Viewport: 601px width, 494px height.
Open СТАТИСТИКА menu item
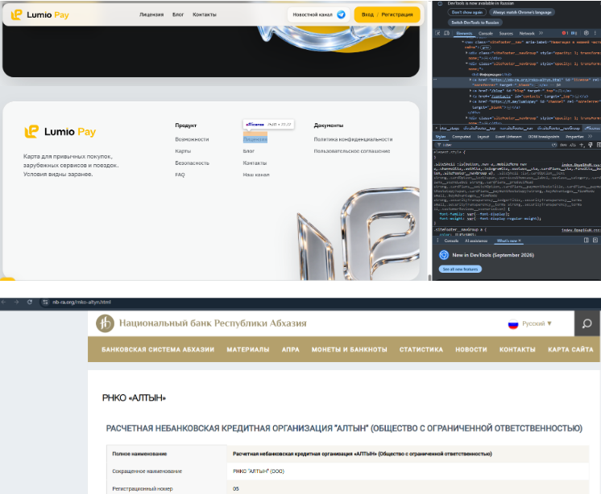(x=421, y=349)
